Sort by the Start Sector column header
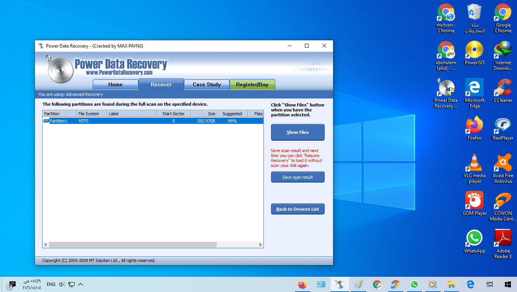517x292 pixels. [x=174, y=114]
